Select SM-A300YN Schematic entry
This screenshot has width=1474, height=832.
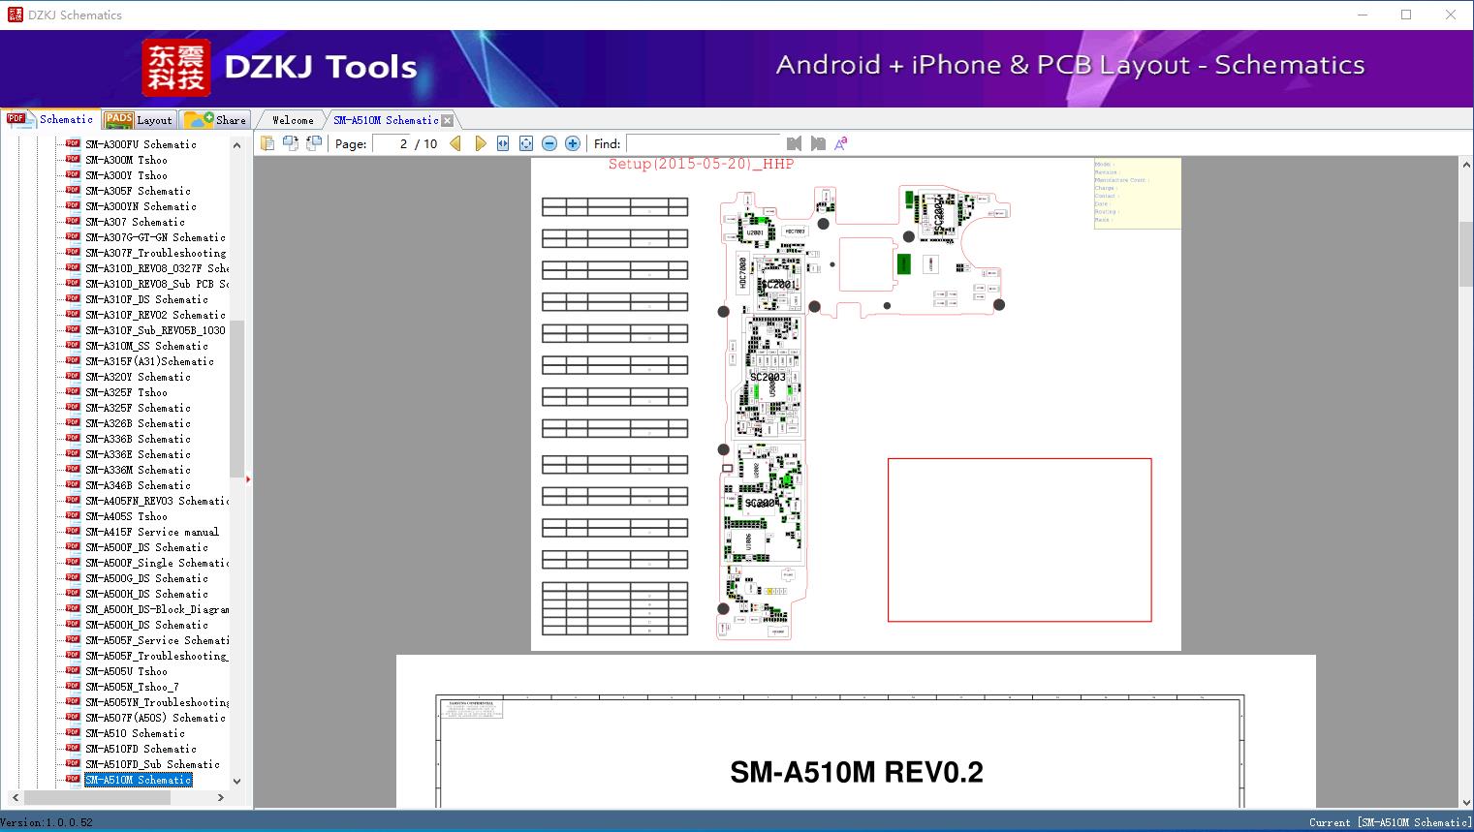tap(141, 206)
